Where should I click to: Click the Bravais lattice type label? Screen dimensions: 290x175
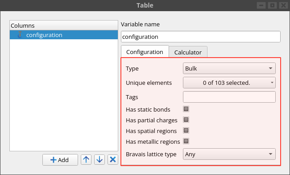pos(151,154)
